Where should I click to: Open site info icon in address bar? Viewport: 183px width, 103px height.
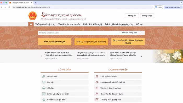click(x=14, y=7)
